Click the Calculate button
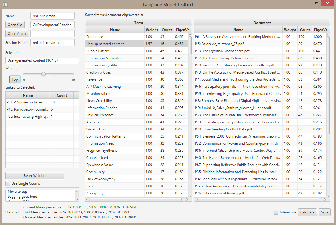This screenshot has height=225, width=336. tap(307, 212)
